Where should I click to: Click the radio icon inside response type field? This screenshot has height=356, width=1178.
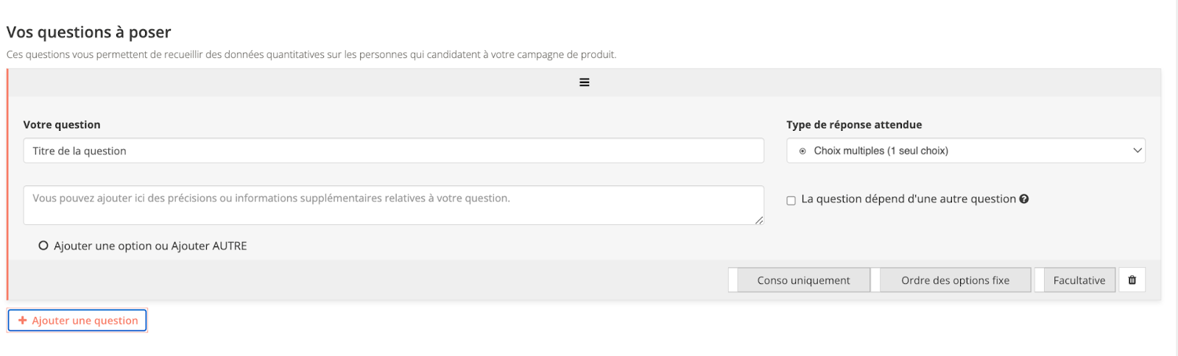(x=803, y=151)
